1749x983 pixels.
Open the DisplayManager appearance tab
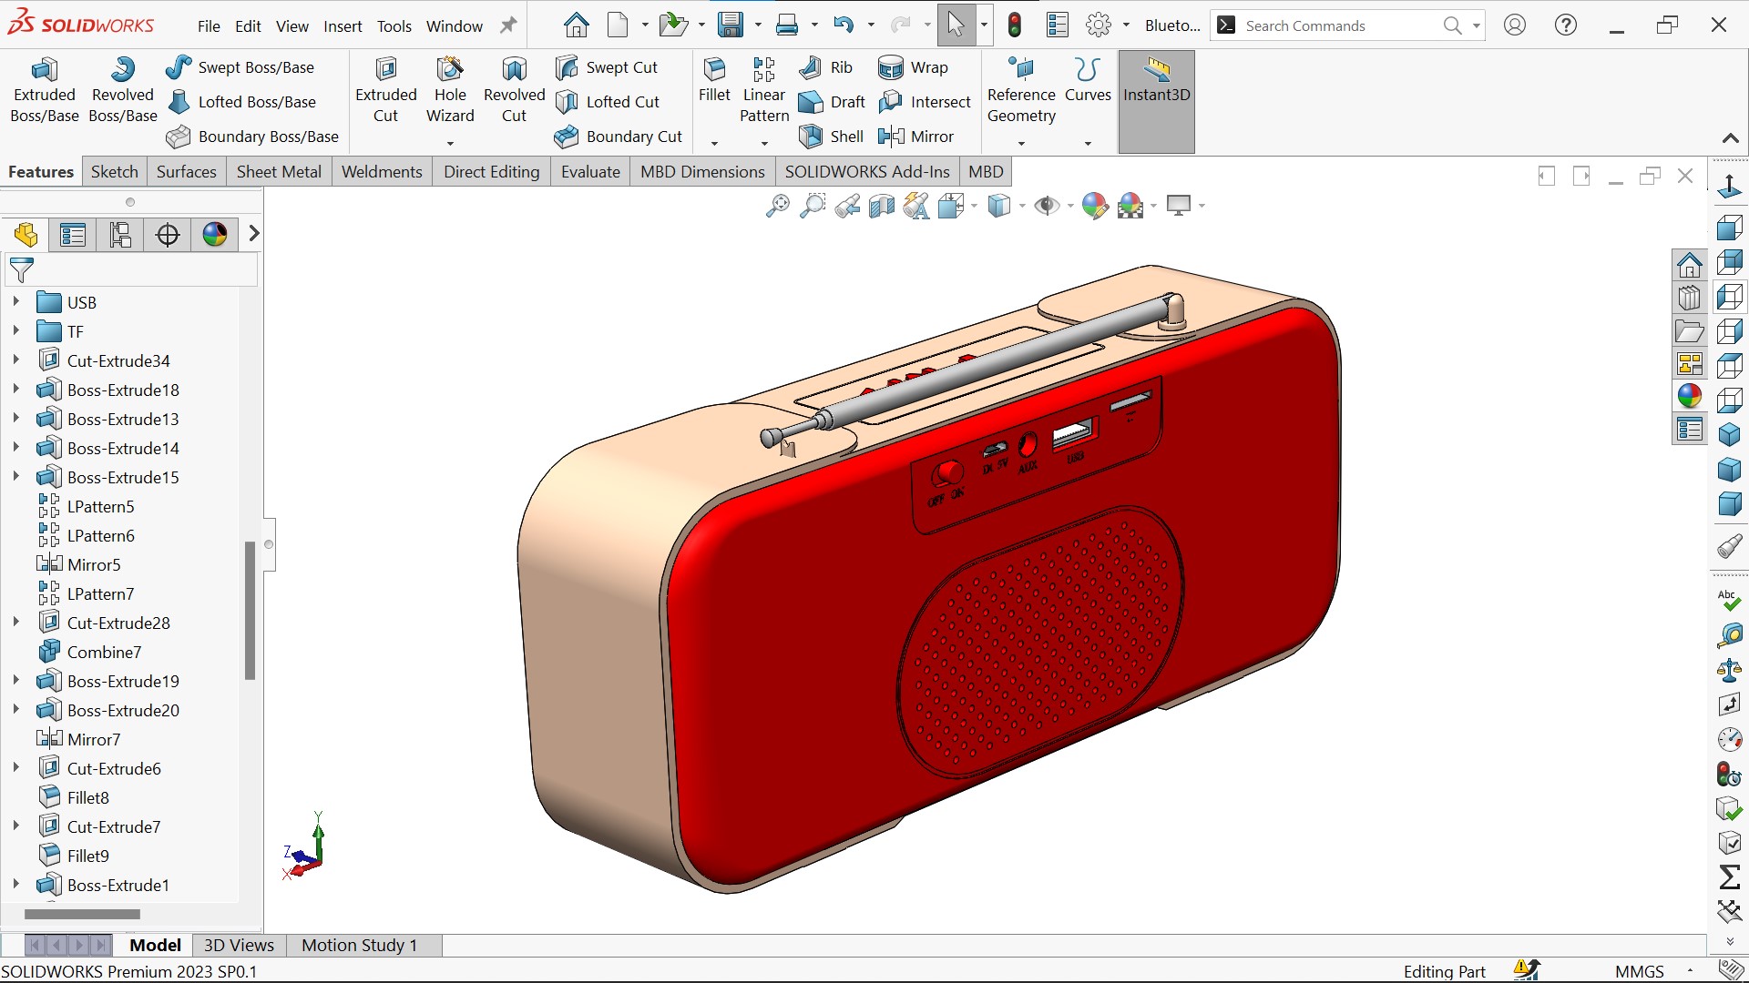click(215, 235)
